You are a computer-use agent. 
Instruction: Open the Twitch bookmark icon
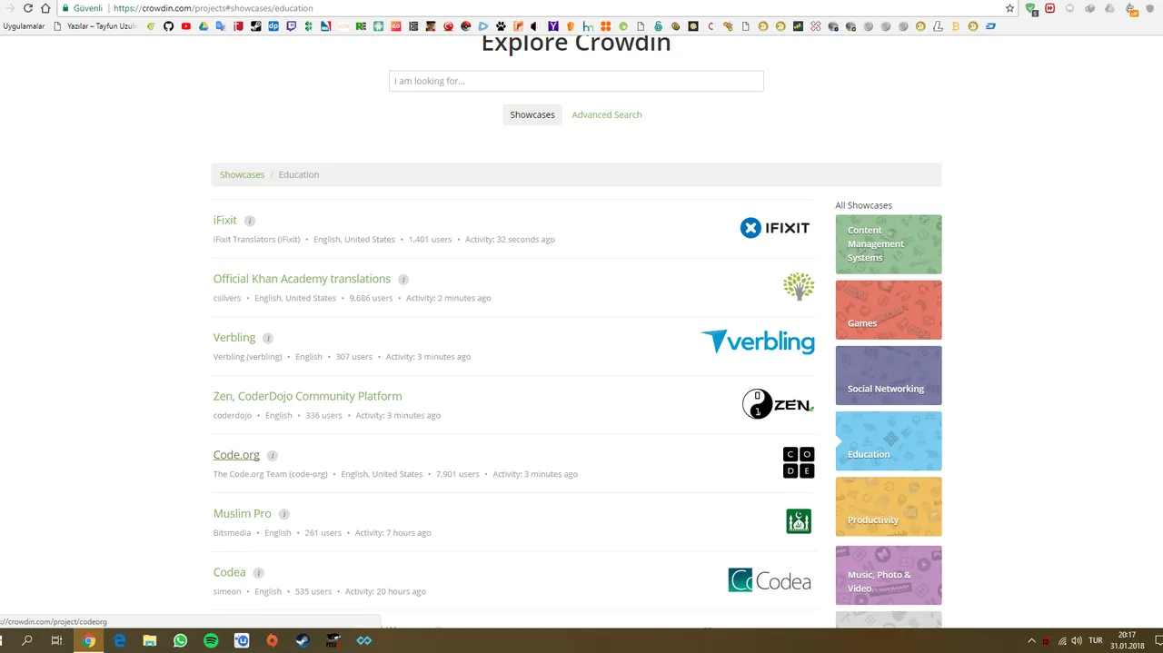[x=291, y=26]
